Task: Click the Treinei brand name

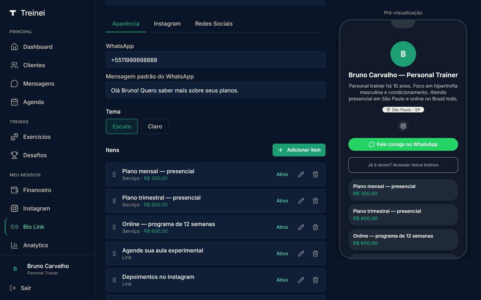Action: tap(33, 13)
